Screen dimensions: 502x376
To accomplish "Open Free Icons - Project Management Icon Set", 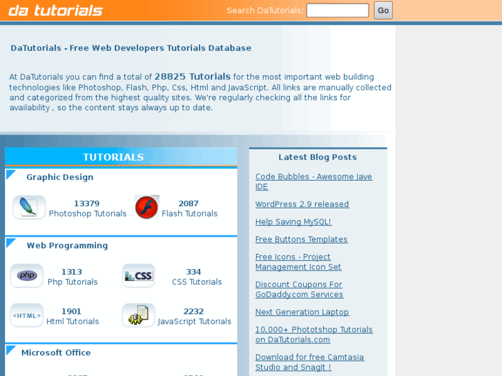I will [x=298, y=261].
